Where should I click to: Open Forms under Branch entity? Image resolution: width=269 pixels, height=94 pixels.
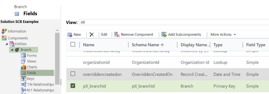click(x=32, y=55)
